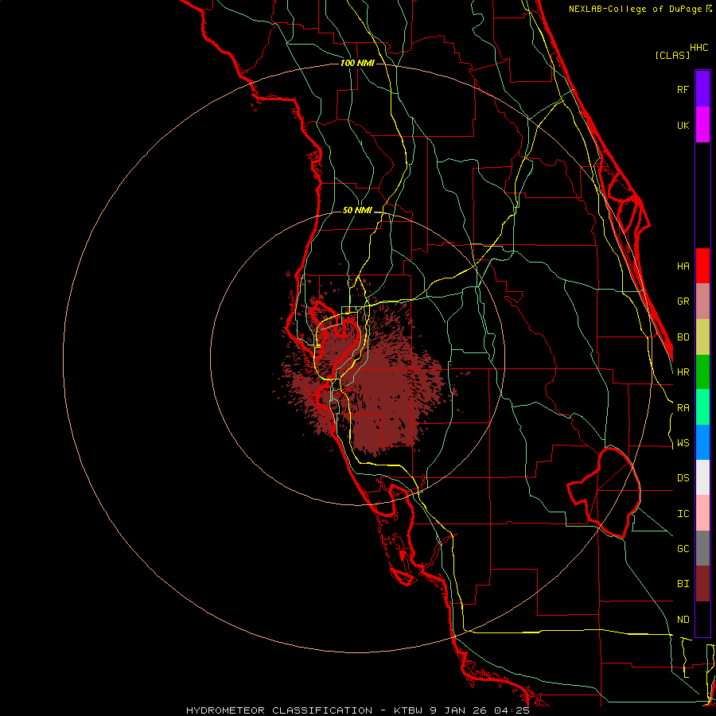Image resolution: width=716 pixels, height=716 pixels.
Task: Click the BI legend label
Action: pyautogui.click(x=683, y=584)
